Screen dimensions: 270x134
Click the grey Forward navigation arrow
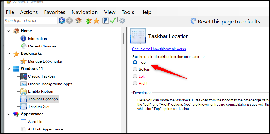click(x=69, y=21)
